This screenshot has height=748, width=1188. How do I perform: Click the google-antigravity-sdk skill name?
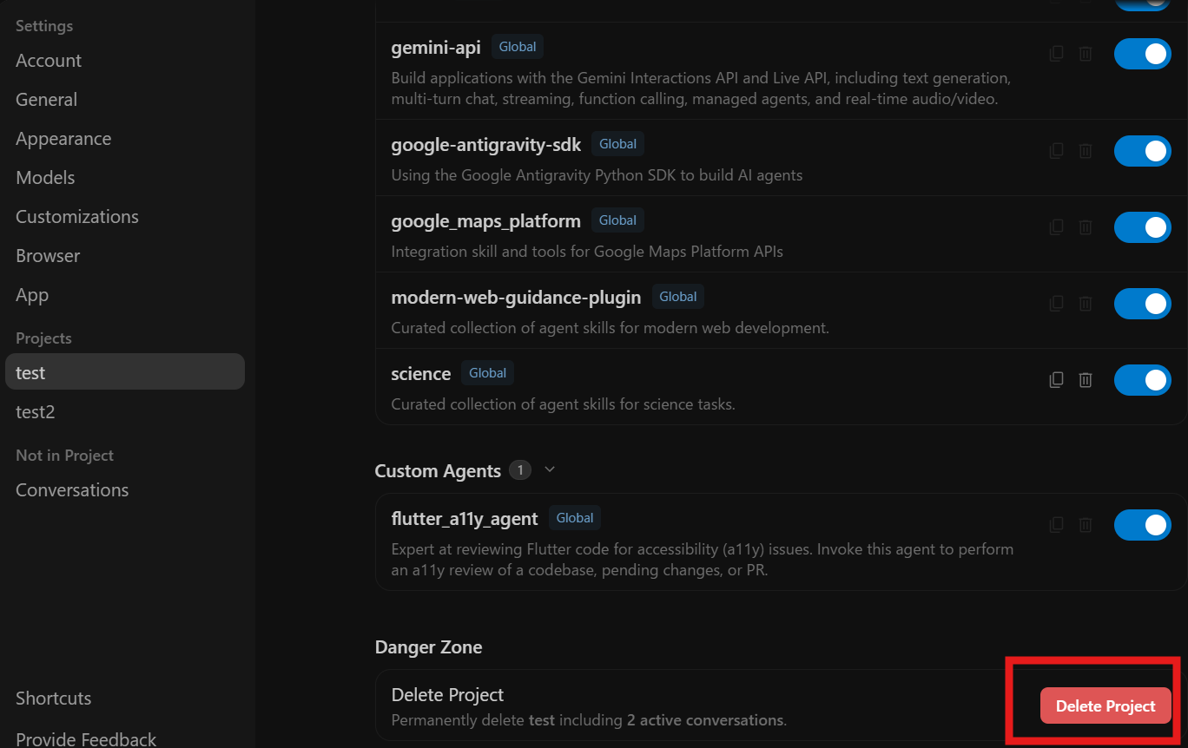[486, 145]
